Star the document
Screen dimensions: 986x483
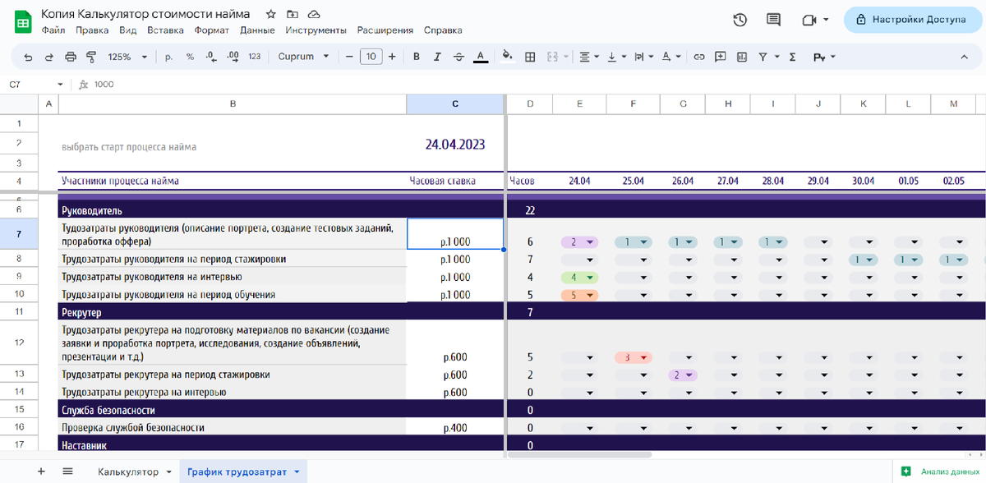[271, 14]
